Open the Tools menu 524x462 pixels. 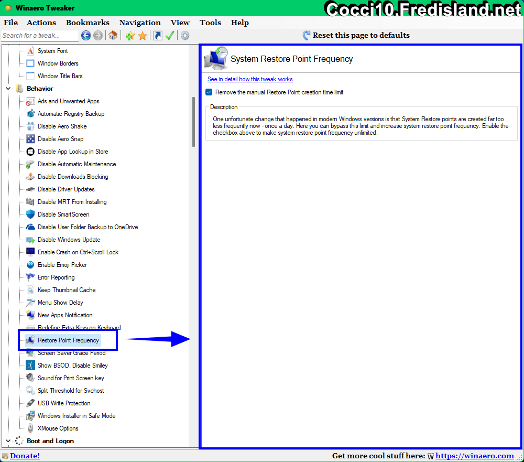(211, 23)
